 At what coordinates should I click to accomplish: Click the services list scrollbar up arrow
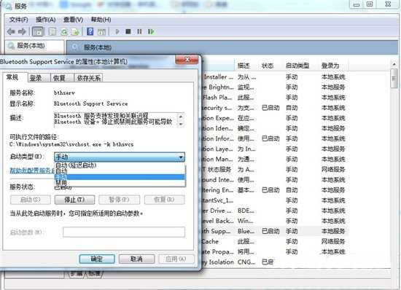(x=394, y=64)
